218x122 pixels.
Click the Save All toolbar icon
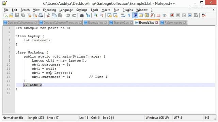[23, 15]
